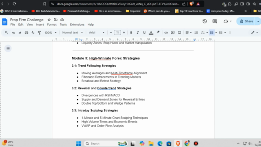This screenshot has width=261, height=147.
Task: Toggle the checklist button
Action: pyautogui.click(x=203, y=33)
